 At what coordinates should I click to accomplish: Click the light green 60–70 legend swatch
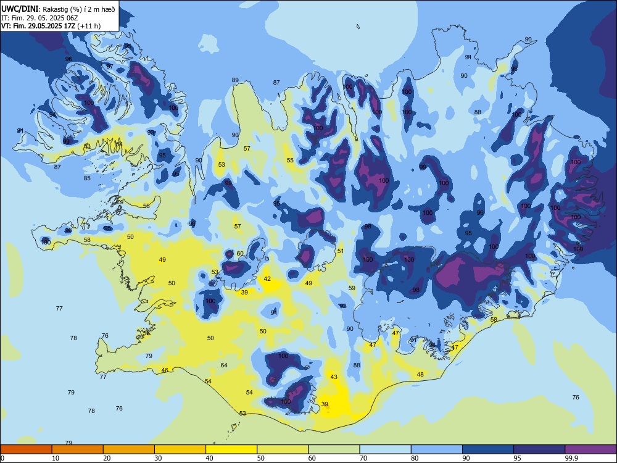(x=334, y=449)
